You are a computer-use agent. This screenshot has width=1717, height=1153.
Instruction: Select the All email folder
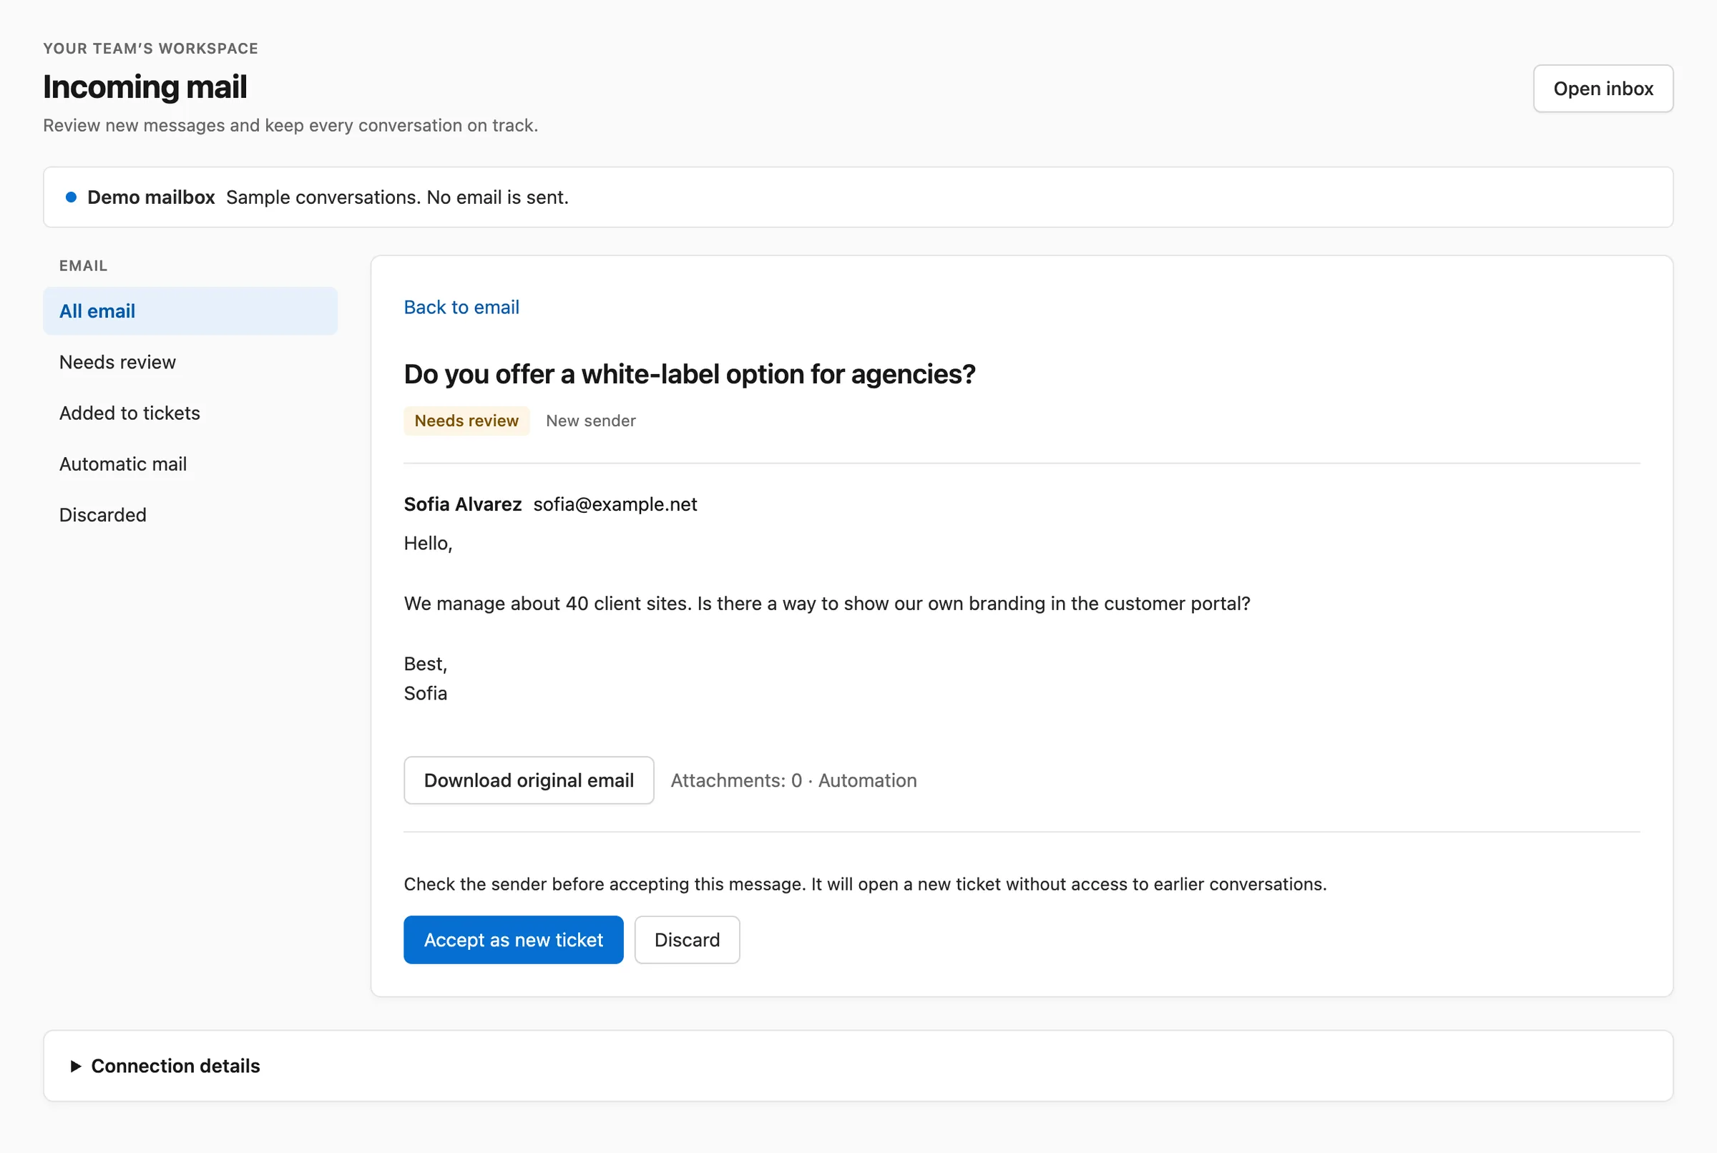[190, 311]
